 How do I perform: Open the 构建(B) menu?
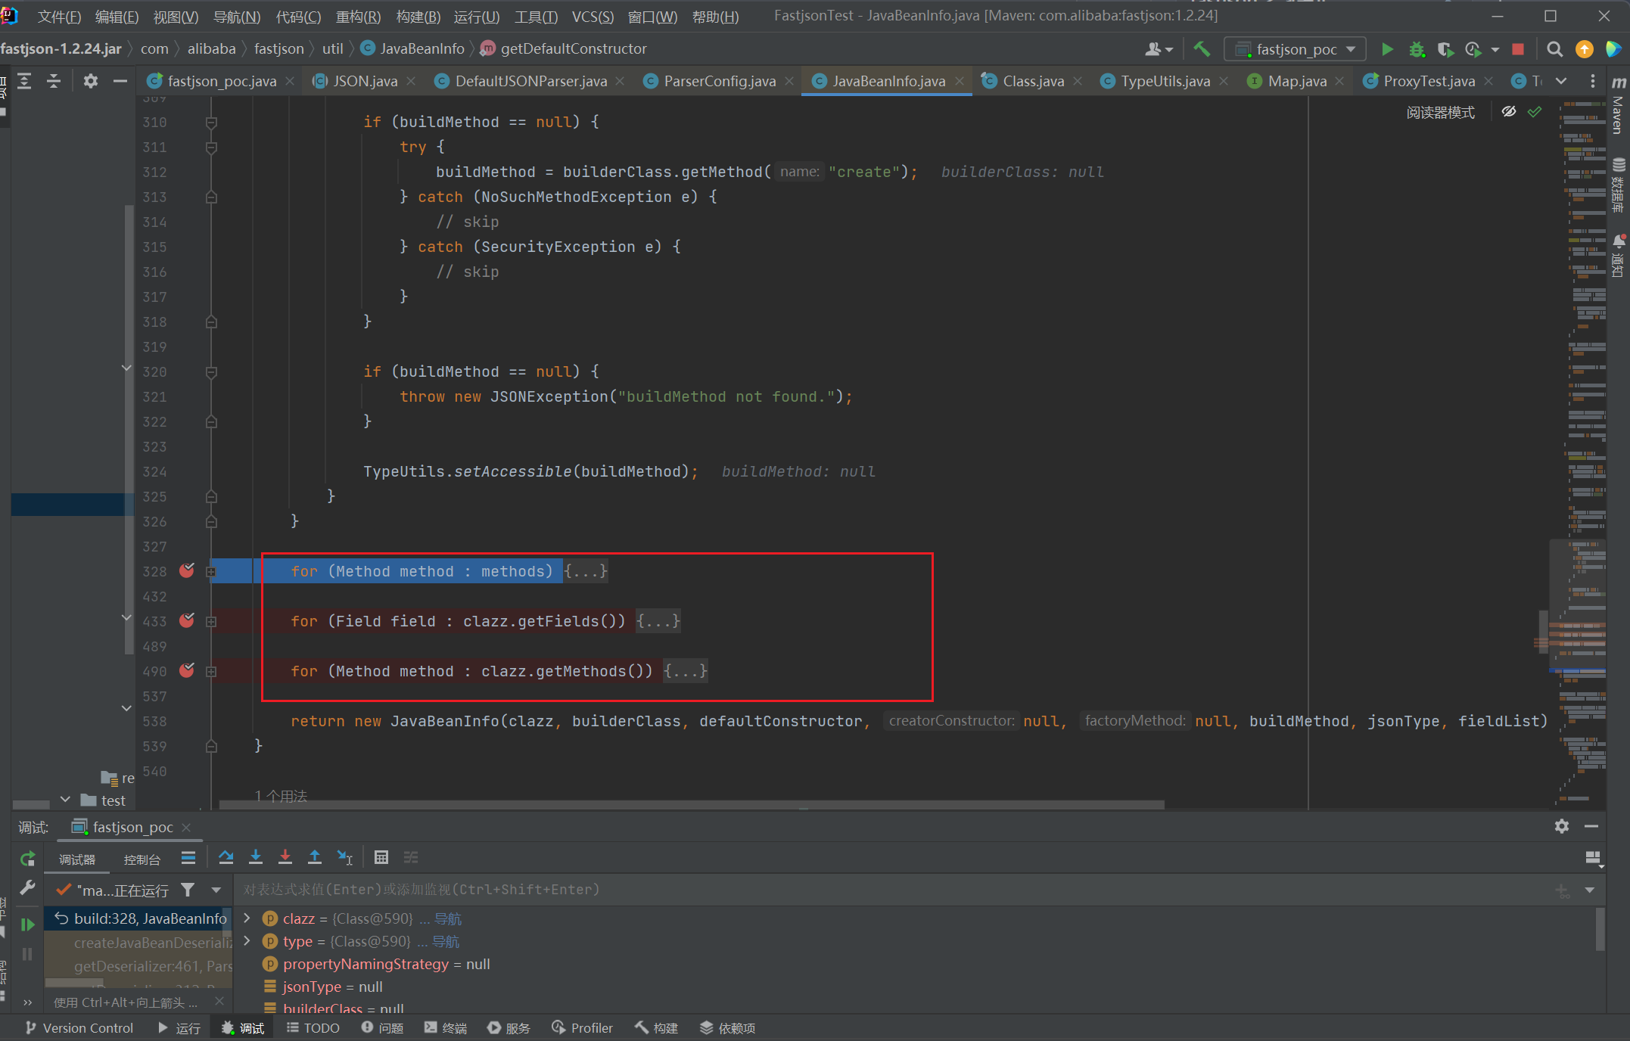(x=418, y=17)
